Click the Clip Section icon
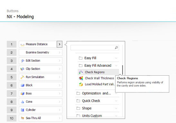 tap(23, 69)
